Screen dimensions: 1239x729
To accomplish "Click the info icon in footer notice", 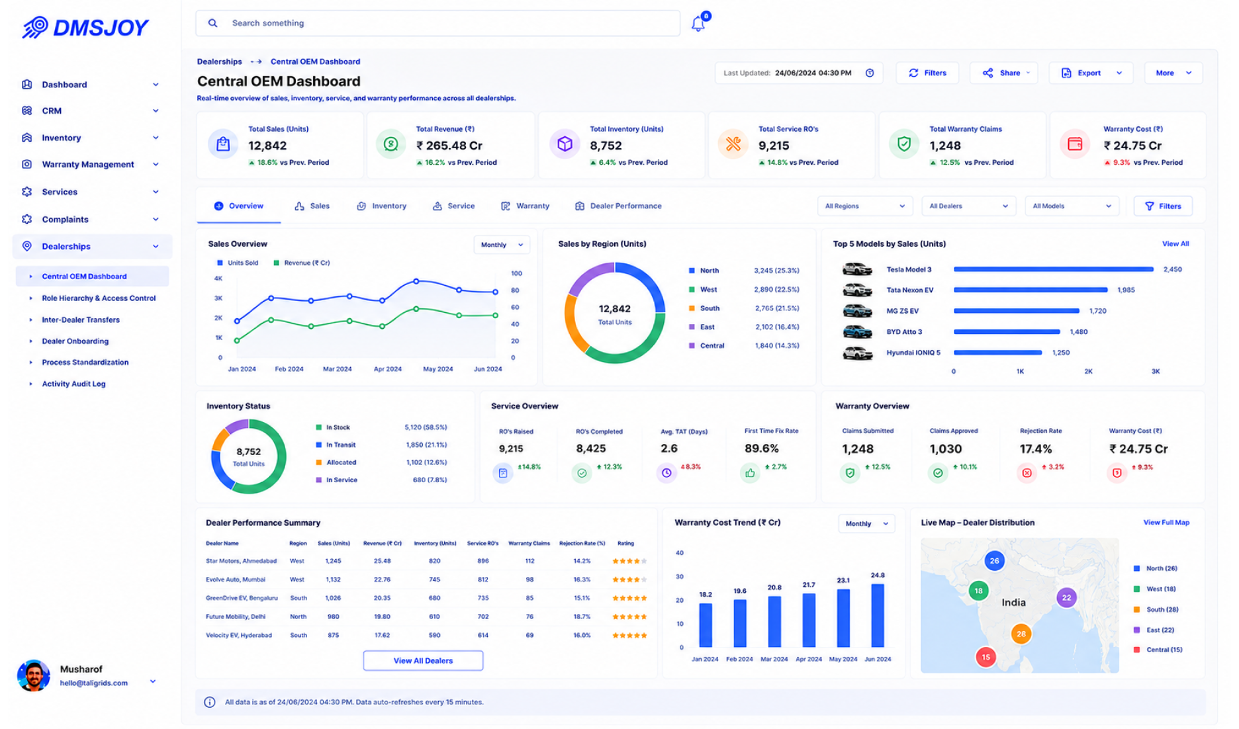I will click(209, 702).
